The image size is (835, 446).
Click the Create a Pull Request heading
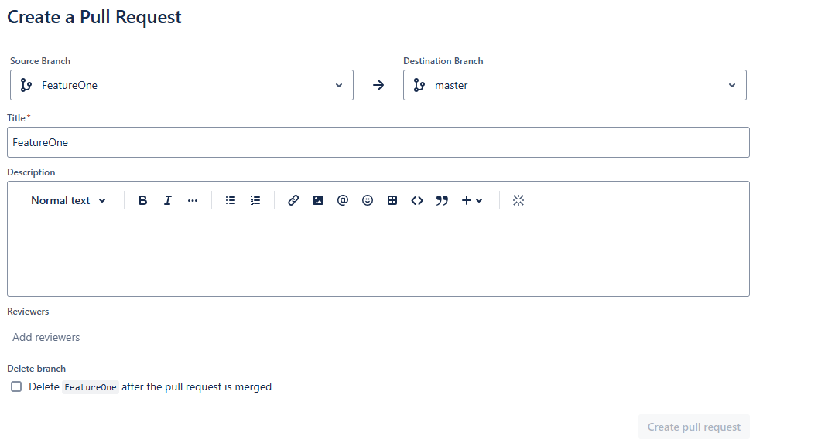tap(94, 17)
